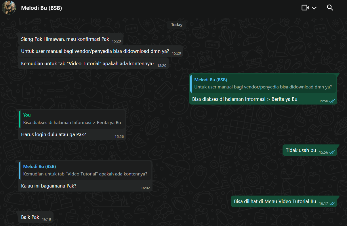This screenshot has height=226, width=347.
Task: Select 'Tidak usah bu' sent message
Action: click(x=301, y=150)
